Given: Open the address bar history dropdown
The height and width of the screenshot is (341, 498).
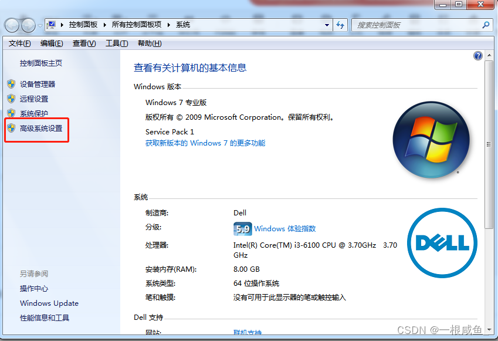Looking at the screenshot, I should click(x=327, y=25).
